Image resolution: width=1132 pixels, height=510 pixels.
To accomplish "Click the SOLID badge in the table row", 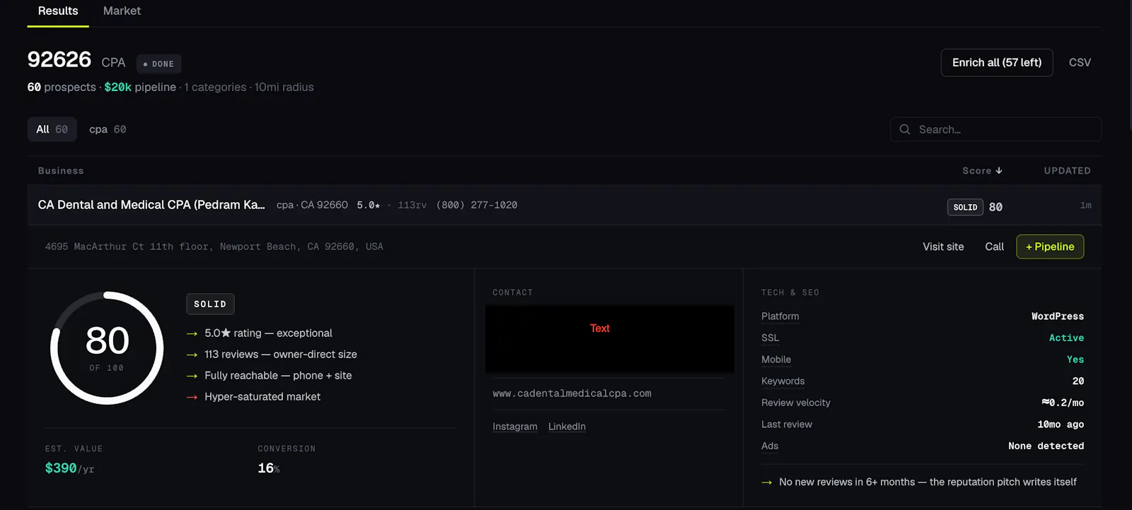I will [965, 207].
